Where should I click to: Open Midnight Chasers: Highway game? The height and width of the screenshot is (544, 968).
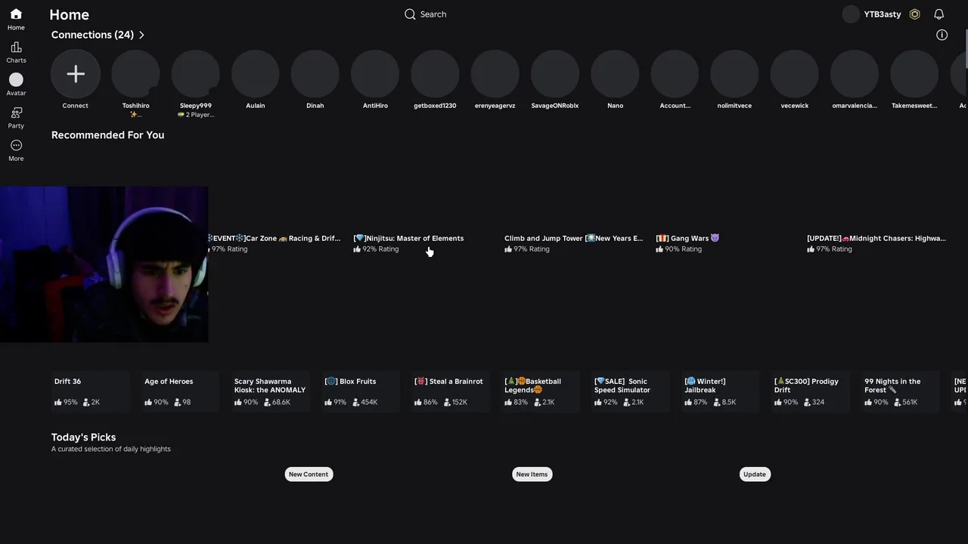pos(876,239)
